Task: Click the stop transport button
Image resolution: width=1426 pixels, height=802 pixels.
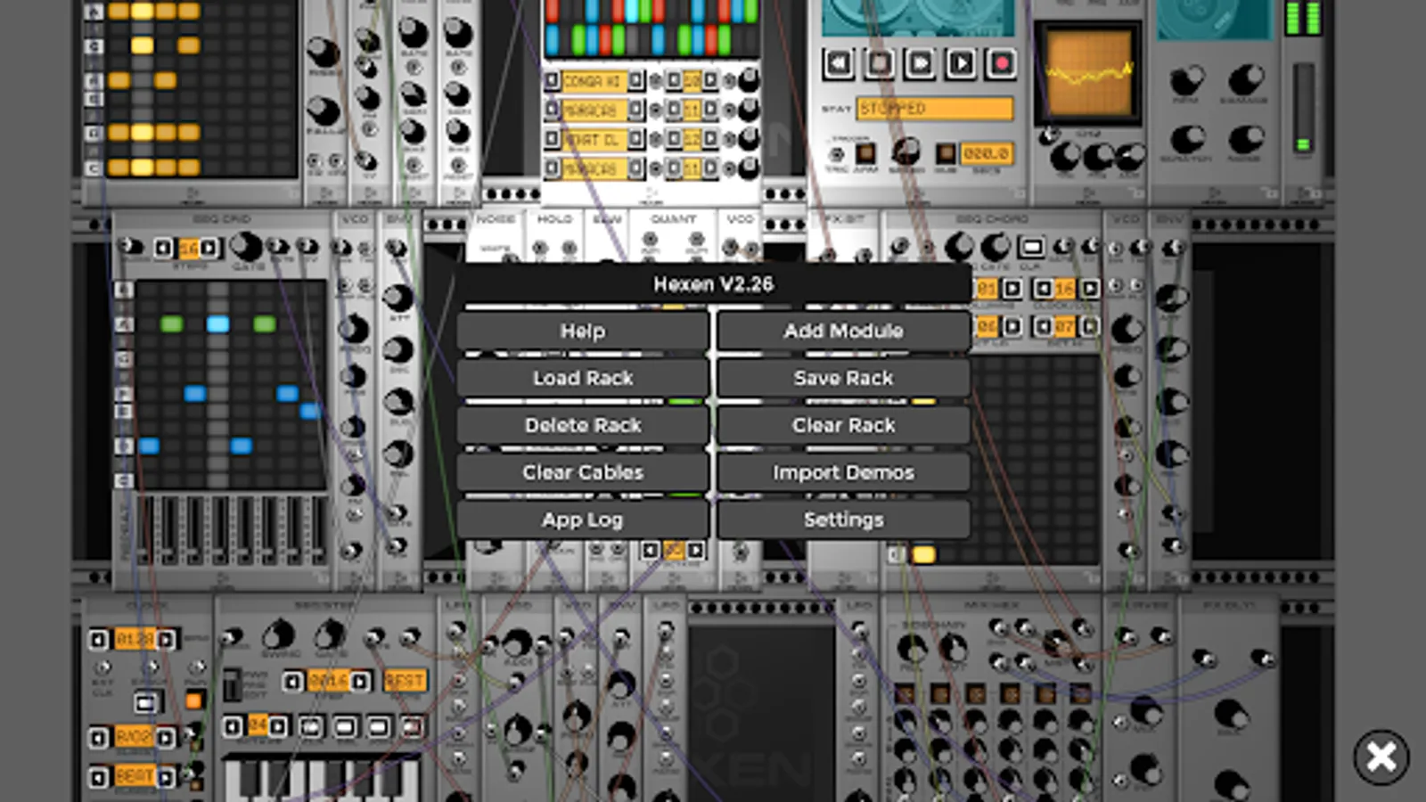Action: click(879, 63)
